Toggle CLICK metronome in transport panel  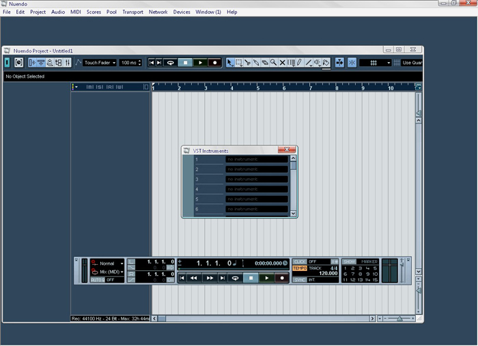click(x=300, y=261)
